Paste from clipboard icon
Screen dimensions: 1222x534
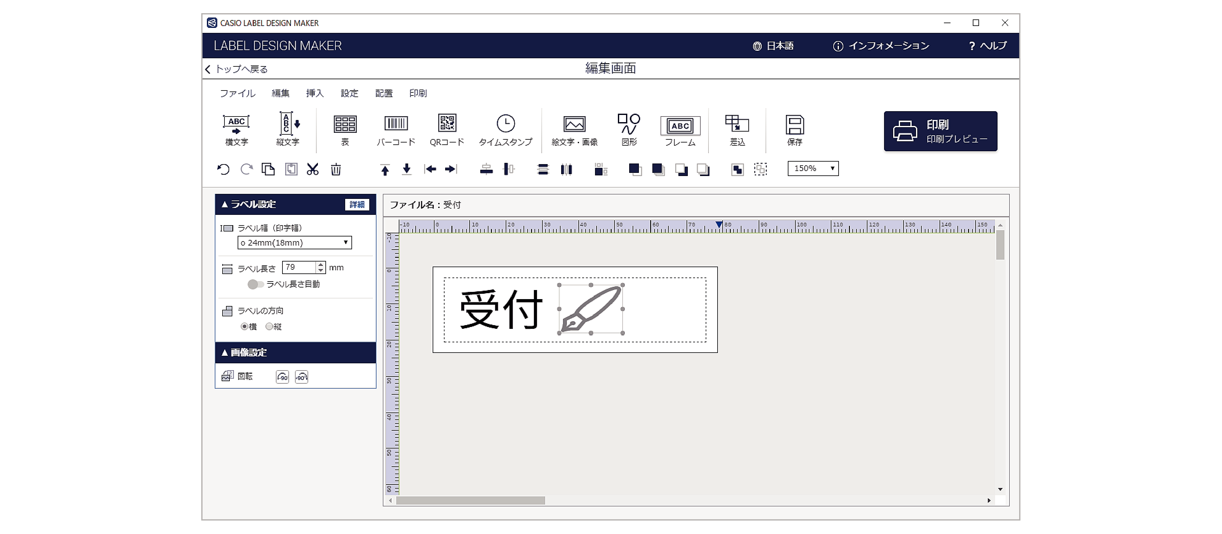(x=291, y=169)
